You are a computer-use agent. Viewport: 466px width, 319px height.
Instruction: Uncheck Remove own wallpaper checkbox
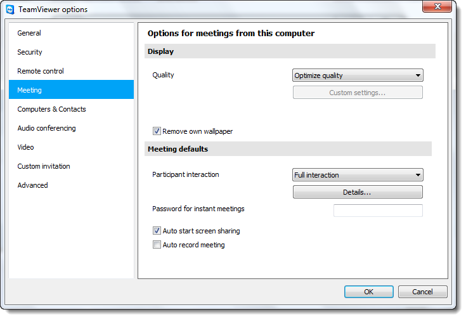(x=157, y=131)
